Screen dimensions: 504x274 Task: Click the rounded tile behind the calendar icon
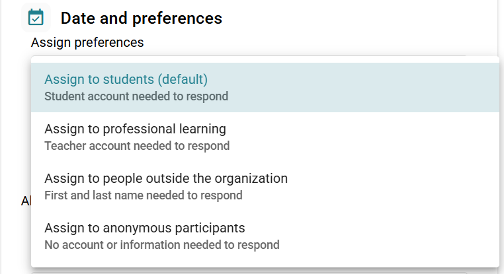coord(36,17)
